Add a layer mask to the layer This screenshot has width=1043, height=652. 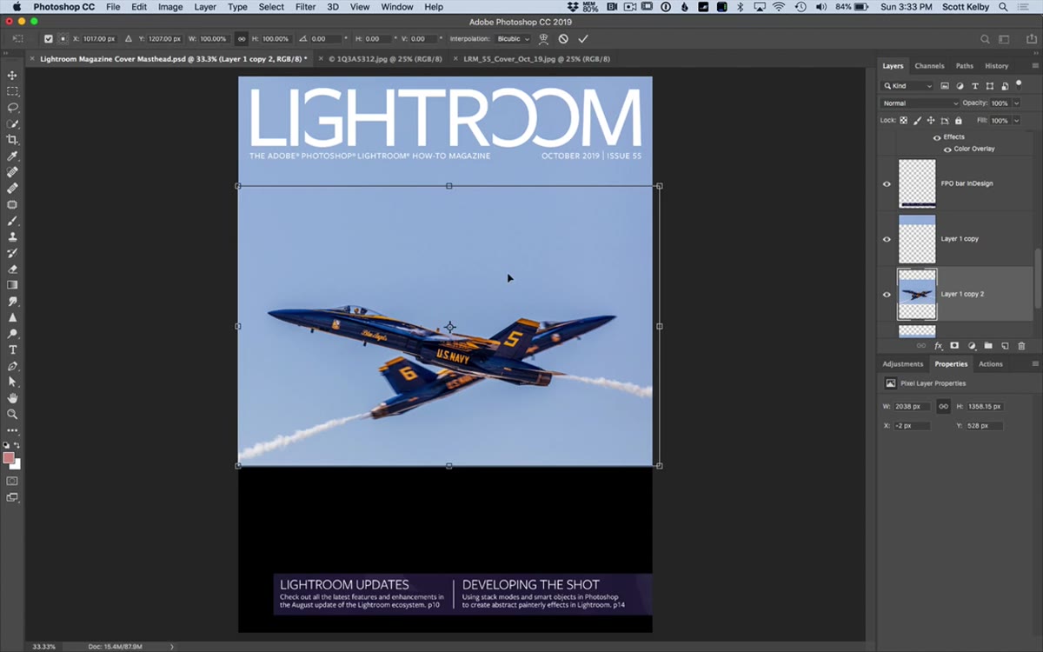click(954, 346)
